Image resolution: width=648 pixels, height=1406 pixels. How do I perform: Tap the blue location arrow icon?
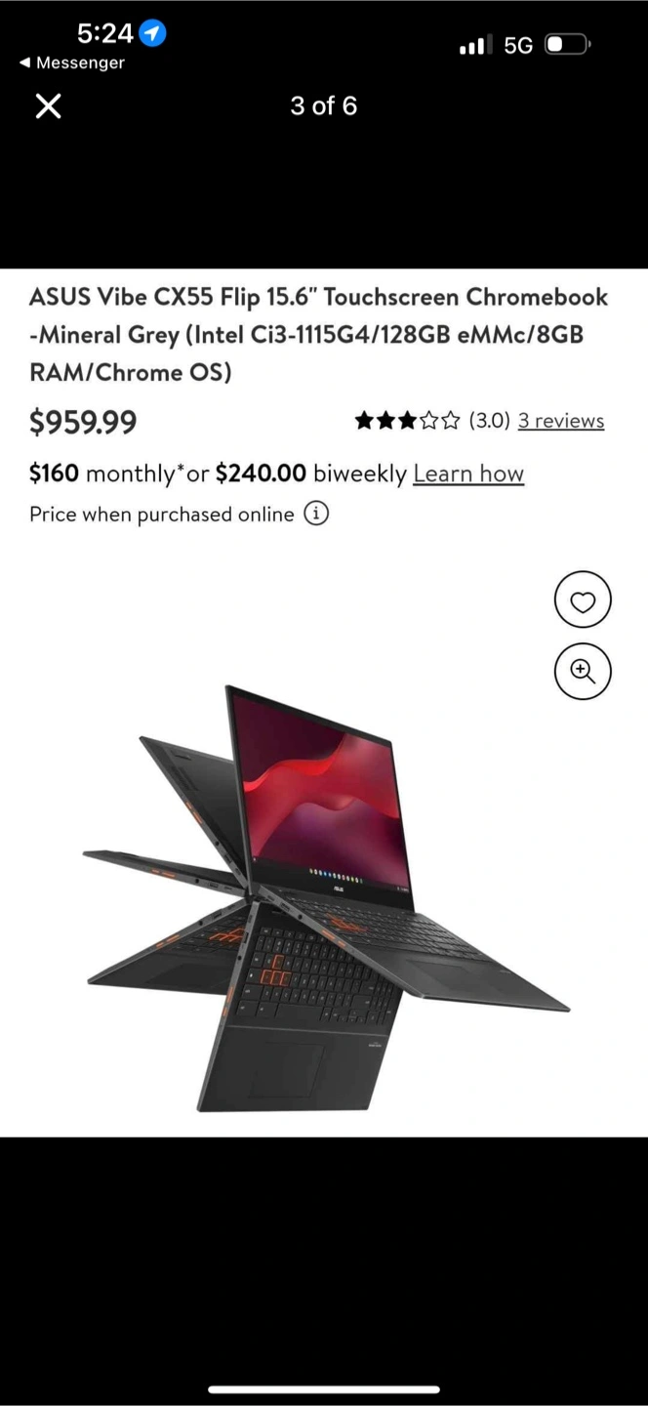coord(152,33)
